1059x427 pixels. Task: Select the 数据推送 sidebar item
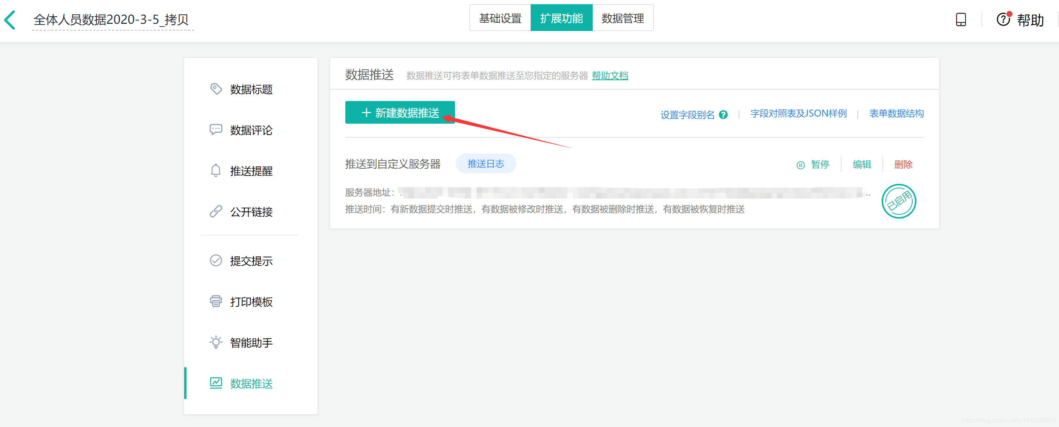click(251, 383)
